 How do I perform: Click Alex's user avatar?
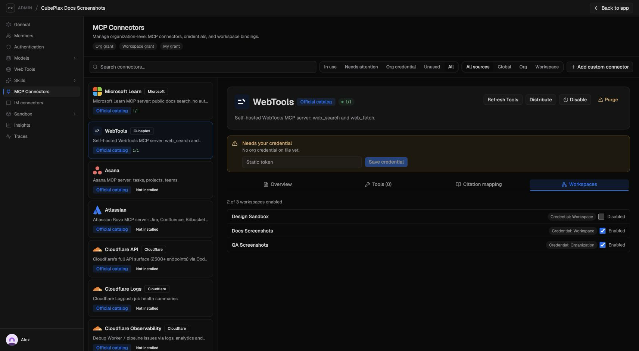click(x=12, y=340)
